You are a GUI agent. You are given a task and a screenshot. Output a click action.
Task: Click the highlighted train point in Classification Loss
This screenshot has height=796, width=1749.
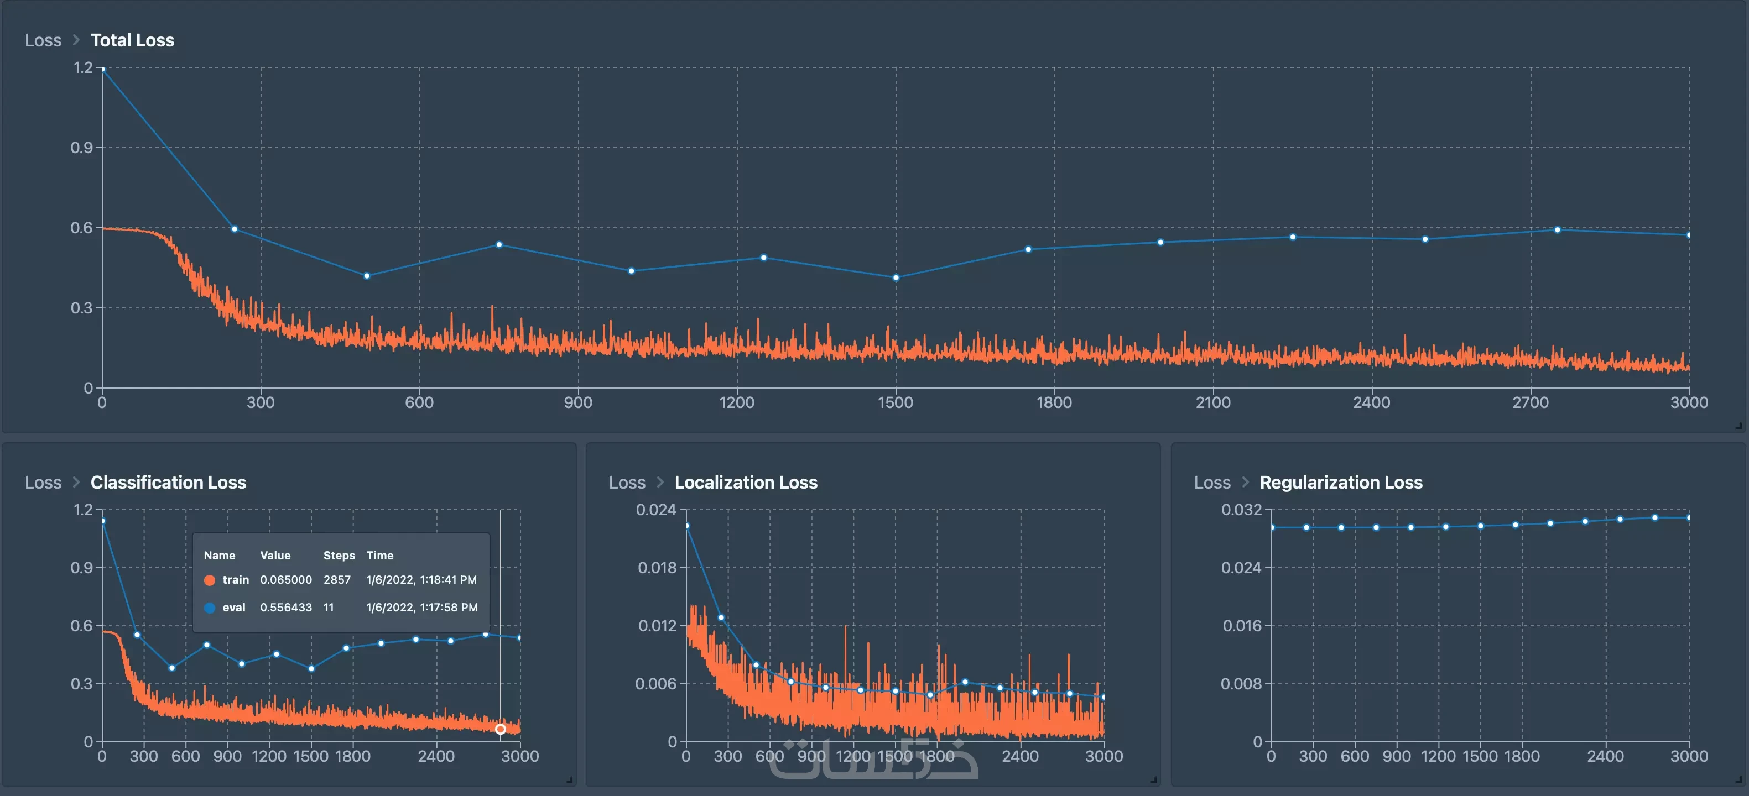[501, 729]
